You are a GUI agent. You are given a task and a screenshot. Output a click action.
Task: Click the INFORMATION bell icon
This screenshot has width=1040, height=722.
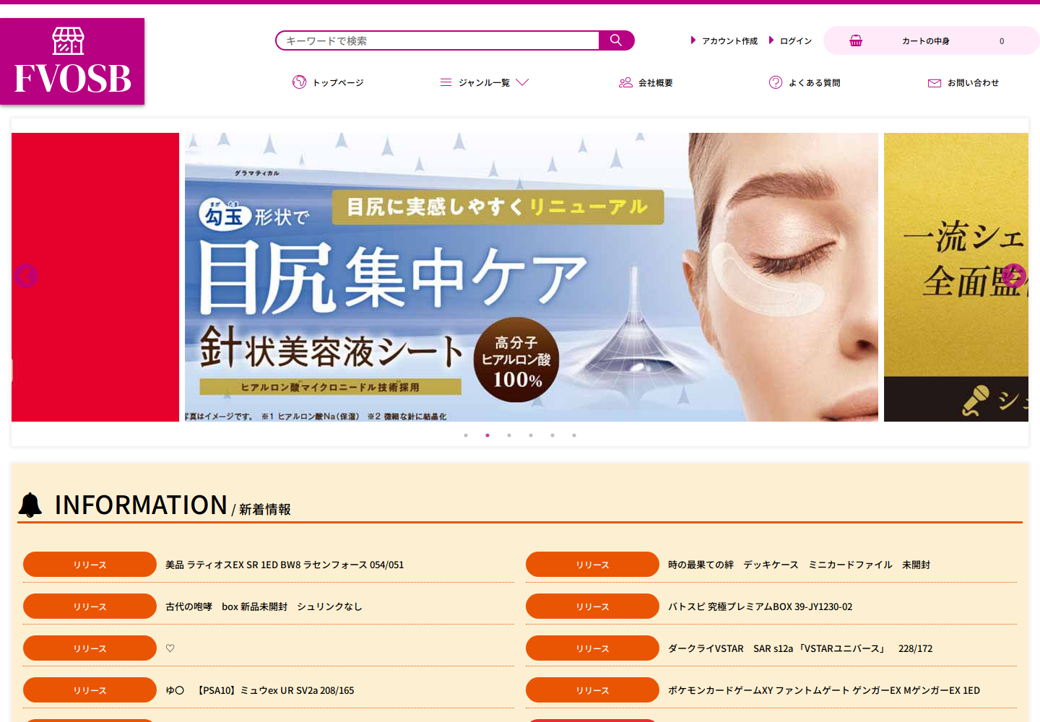point(30,505)
